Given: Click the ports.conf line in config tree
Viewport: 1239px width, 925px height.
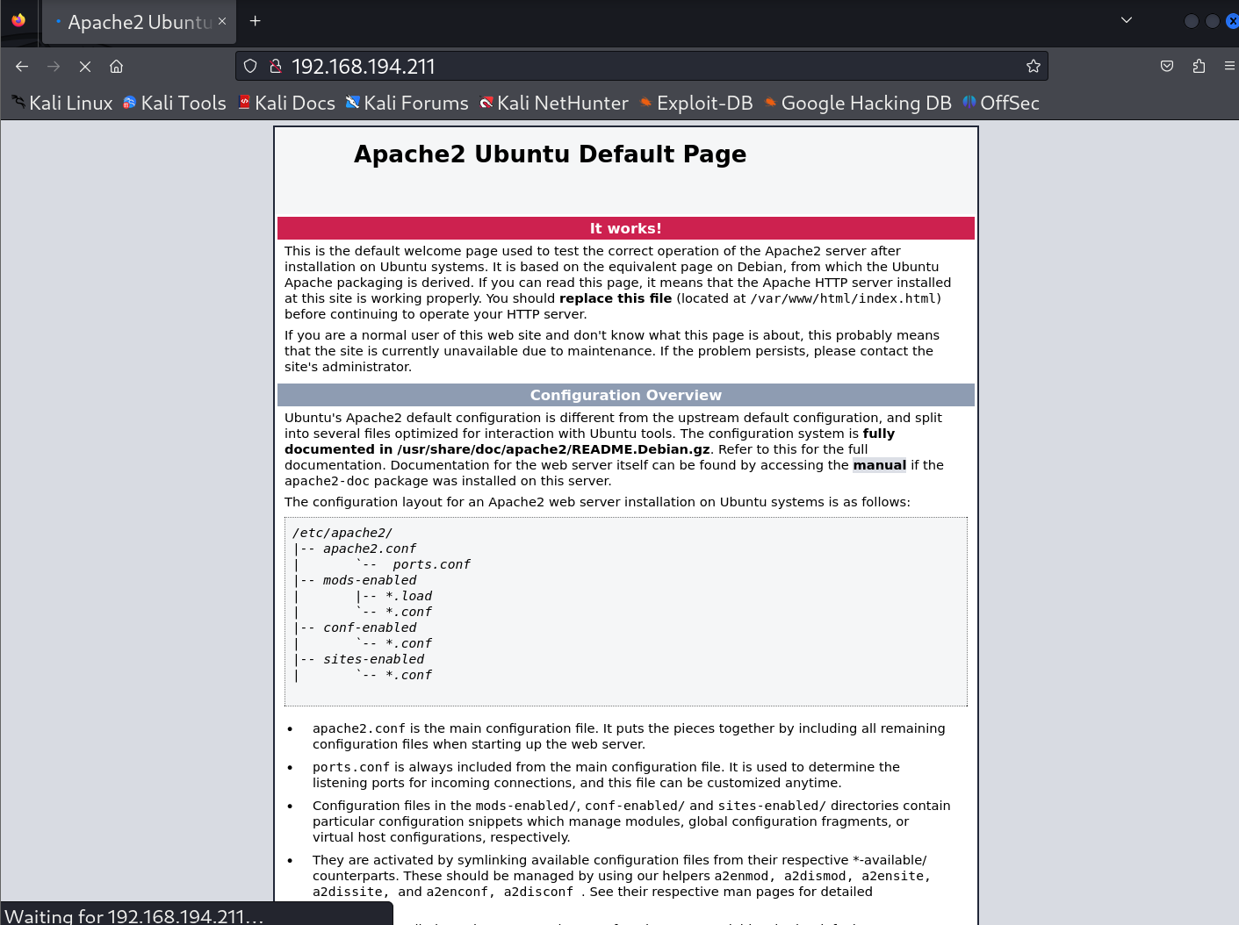Looking at the screenshot, I should [431, 564].
